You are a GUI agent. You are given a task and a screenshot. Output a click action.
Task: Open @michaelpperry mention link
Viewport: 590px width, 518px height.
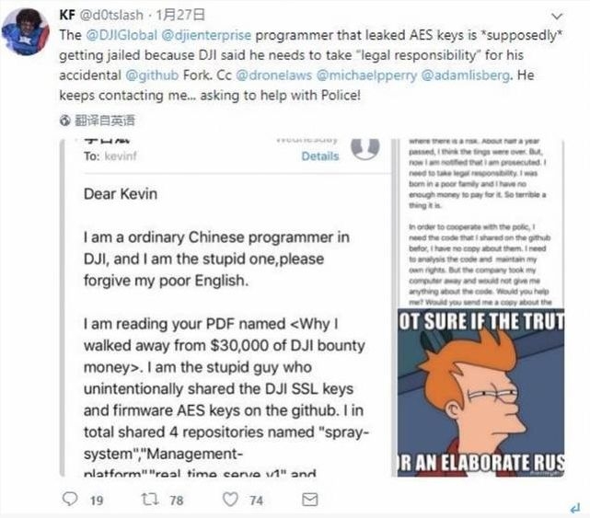tap(366, 75)
